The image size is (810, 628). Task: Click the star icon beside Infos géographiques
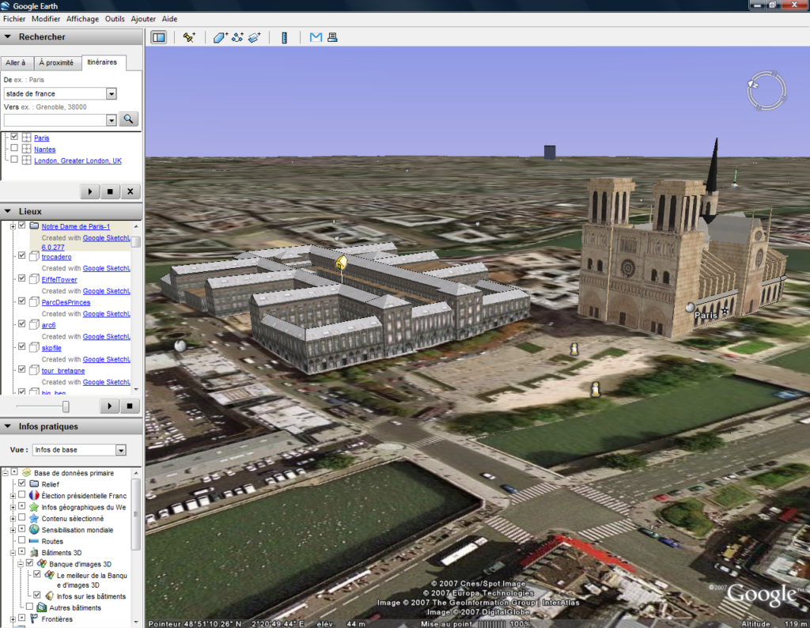(x=34, y=507)
